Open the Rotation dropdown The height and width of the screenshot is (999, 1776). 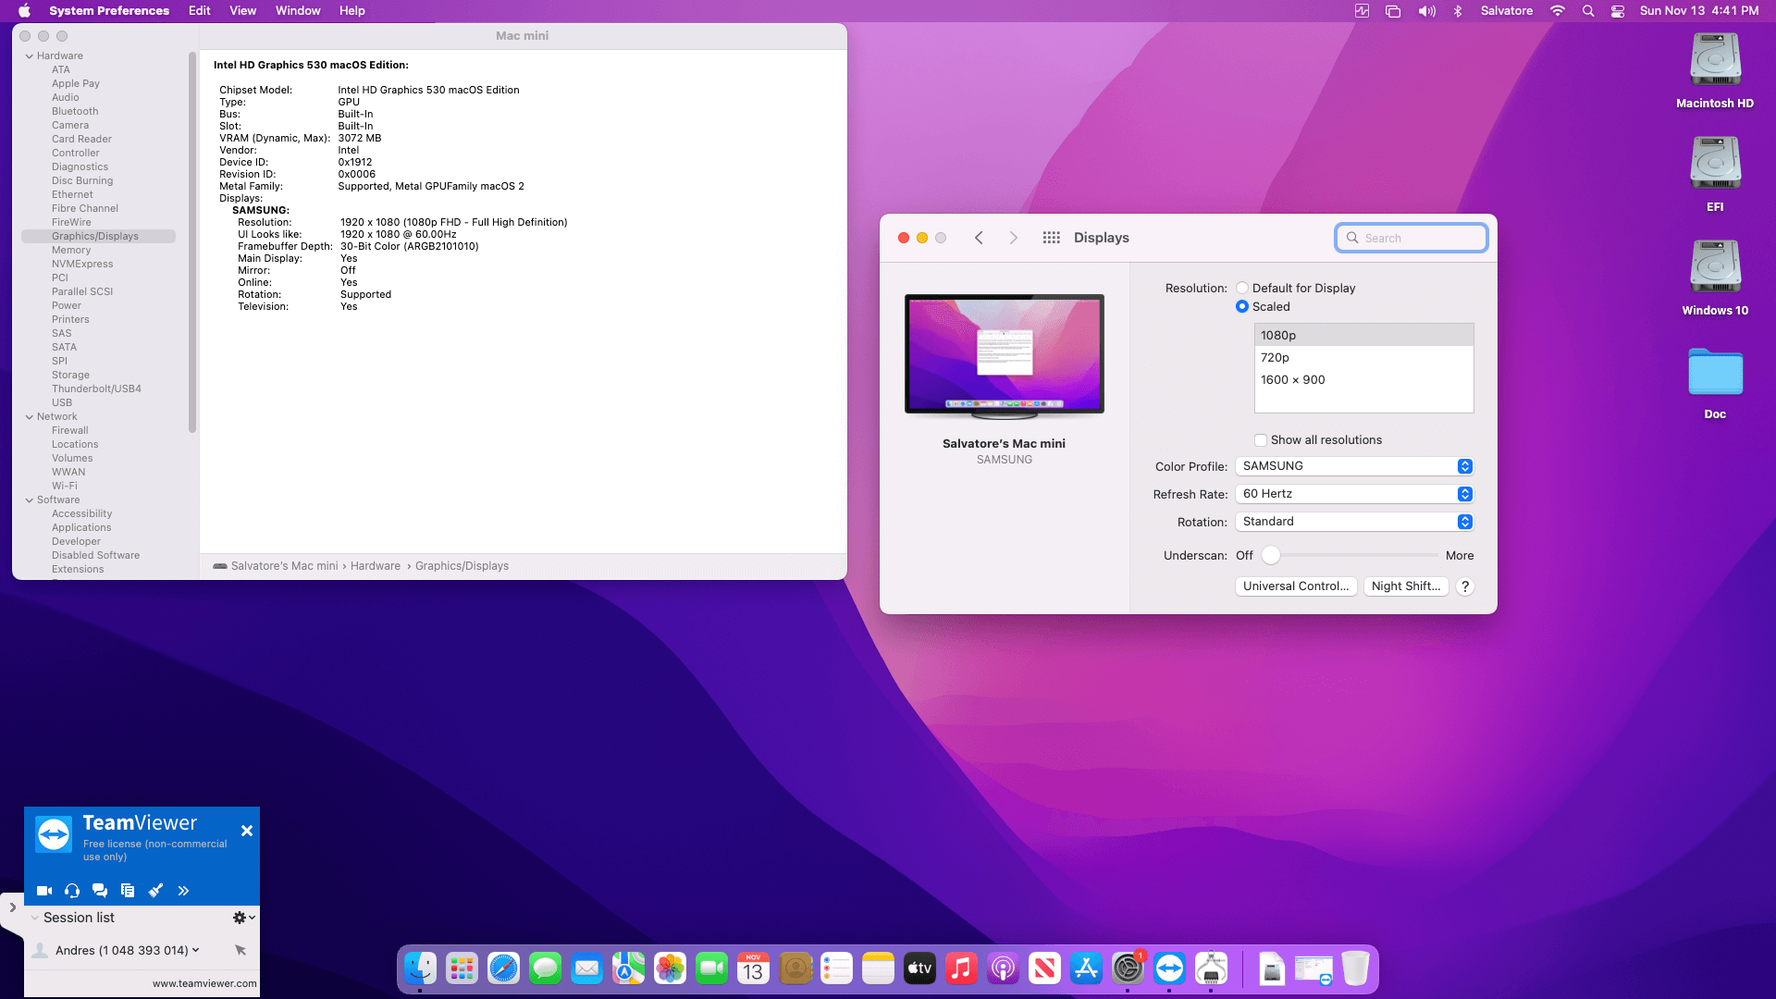click(x=1353, y=522)
